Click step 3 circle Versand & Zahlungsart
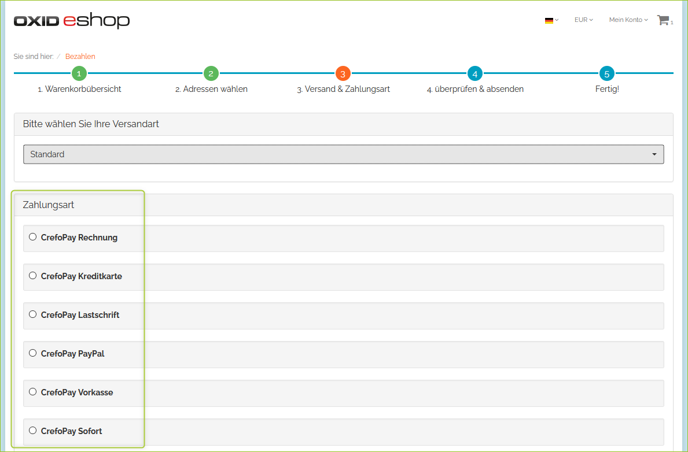The height and width of the screenshot is (452, 688). click(x=343, y=73)
